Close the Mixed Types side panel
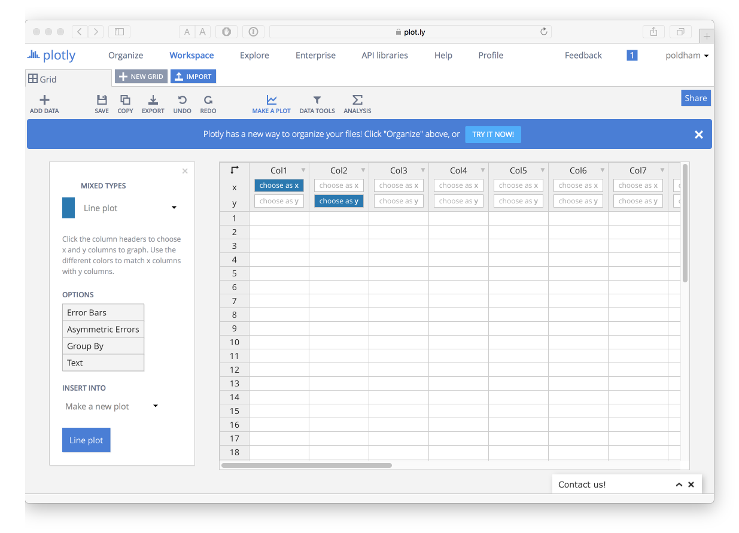739x533 pixels. click(185, 171)
